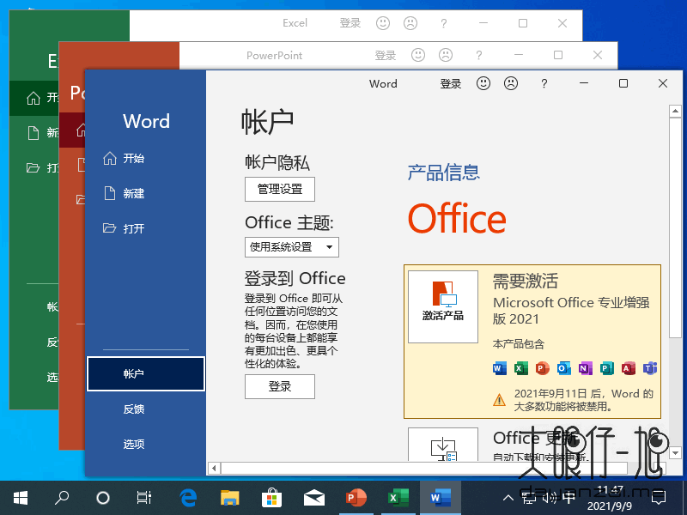Click 登录 in Word title bar
This screenshot has height=515, width=687.
pyautogui.click(x=451, y=83)
